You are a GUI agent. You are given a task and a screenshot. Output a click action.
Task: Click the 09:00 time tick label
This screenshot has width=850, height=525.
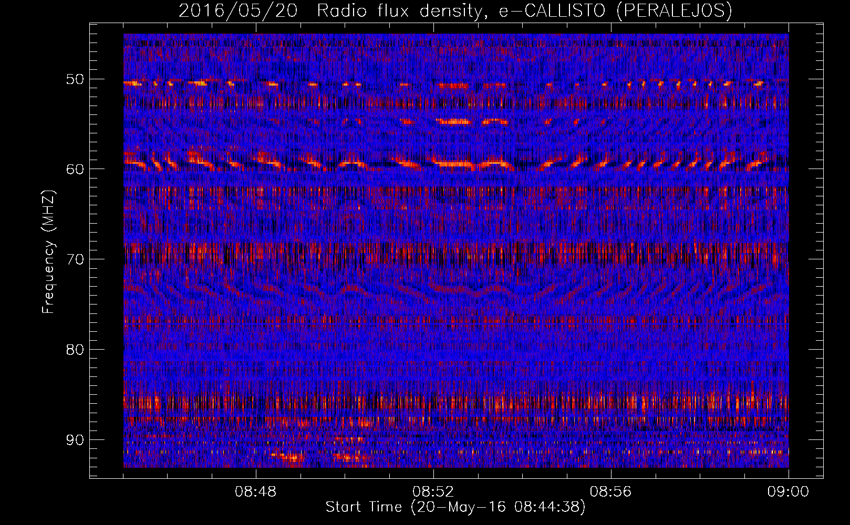(789, 492)
